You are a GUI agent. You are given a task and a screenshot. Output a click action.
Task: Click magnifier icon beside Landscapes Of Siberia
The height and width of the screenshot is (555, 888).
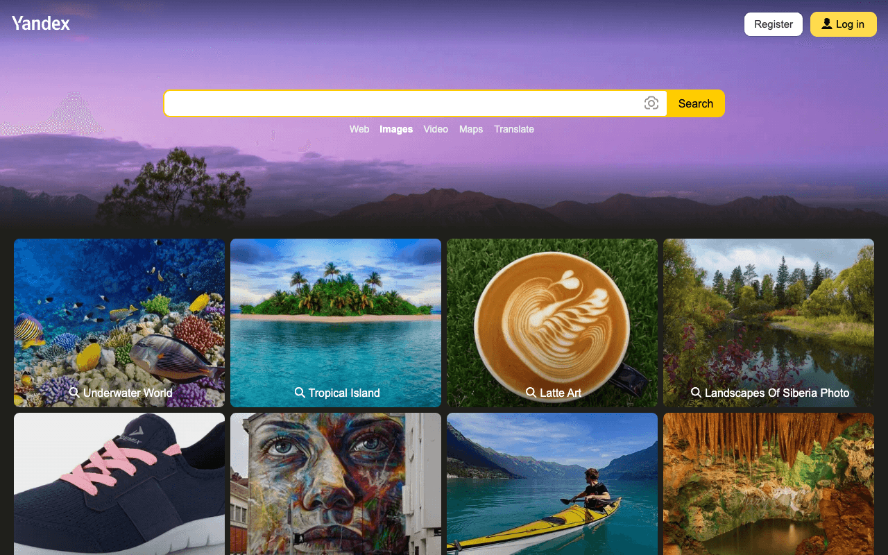[696, 393]
